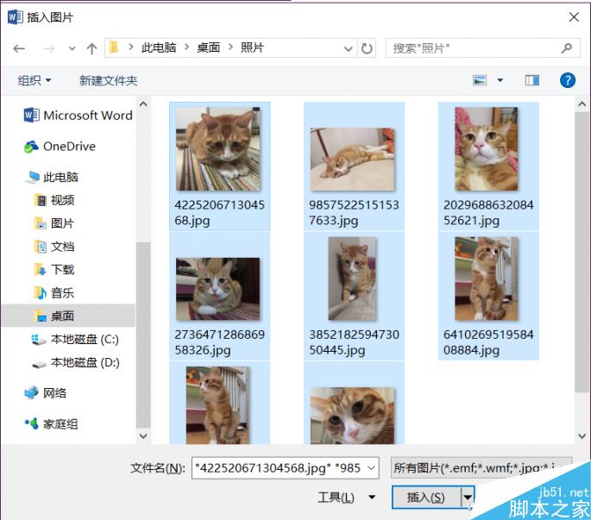Open the 组织 menu
This screenshot has height=520, width=591.
(35, 80)
